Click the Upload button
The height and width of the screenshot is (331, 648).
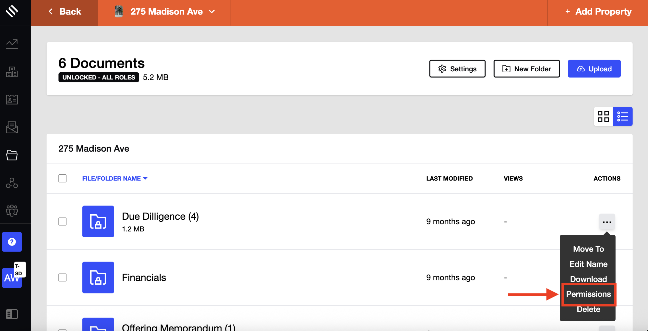coord(594,69)
